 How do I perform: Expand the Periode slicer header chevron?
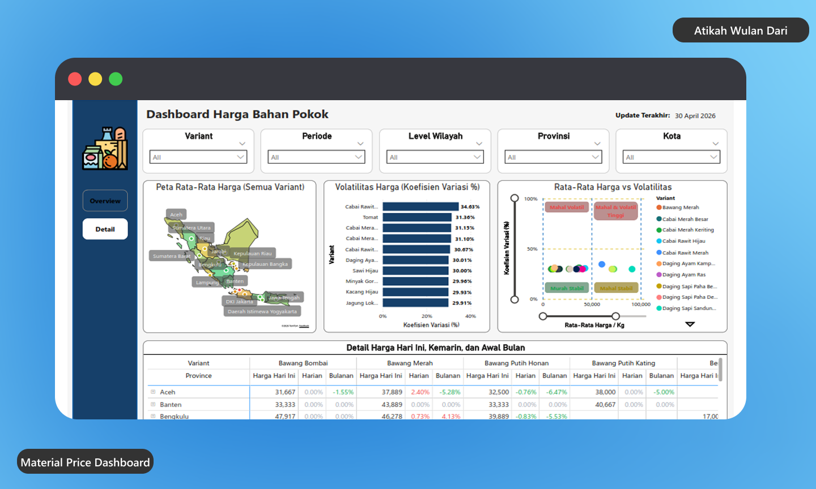pos(360,144)
